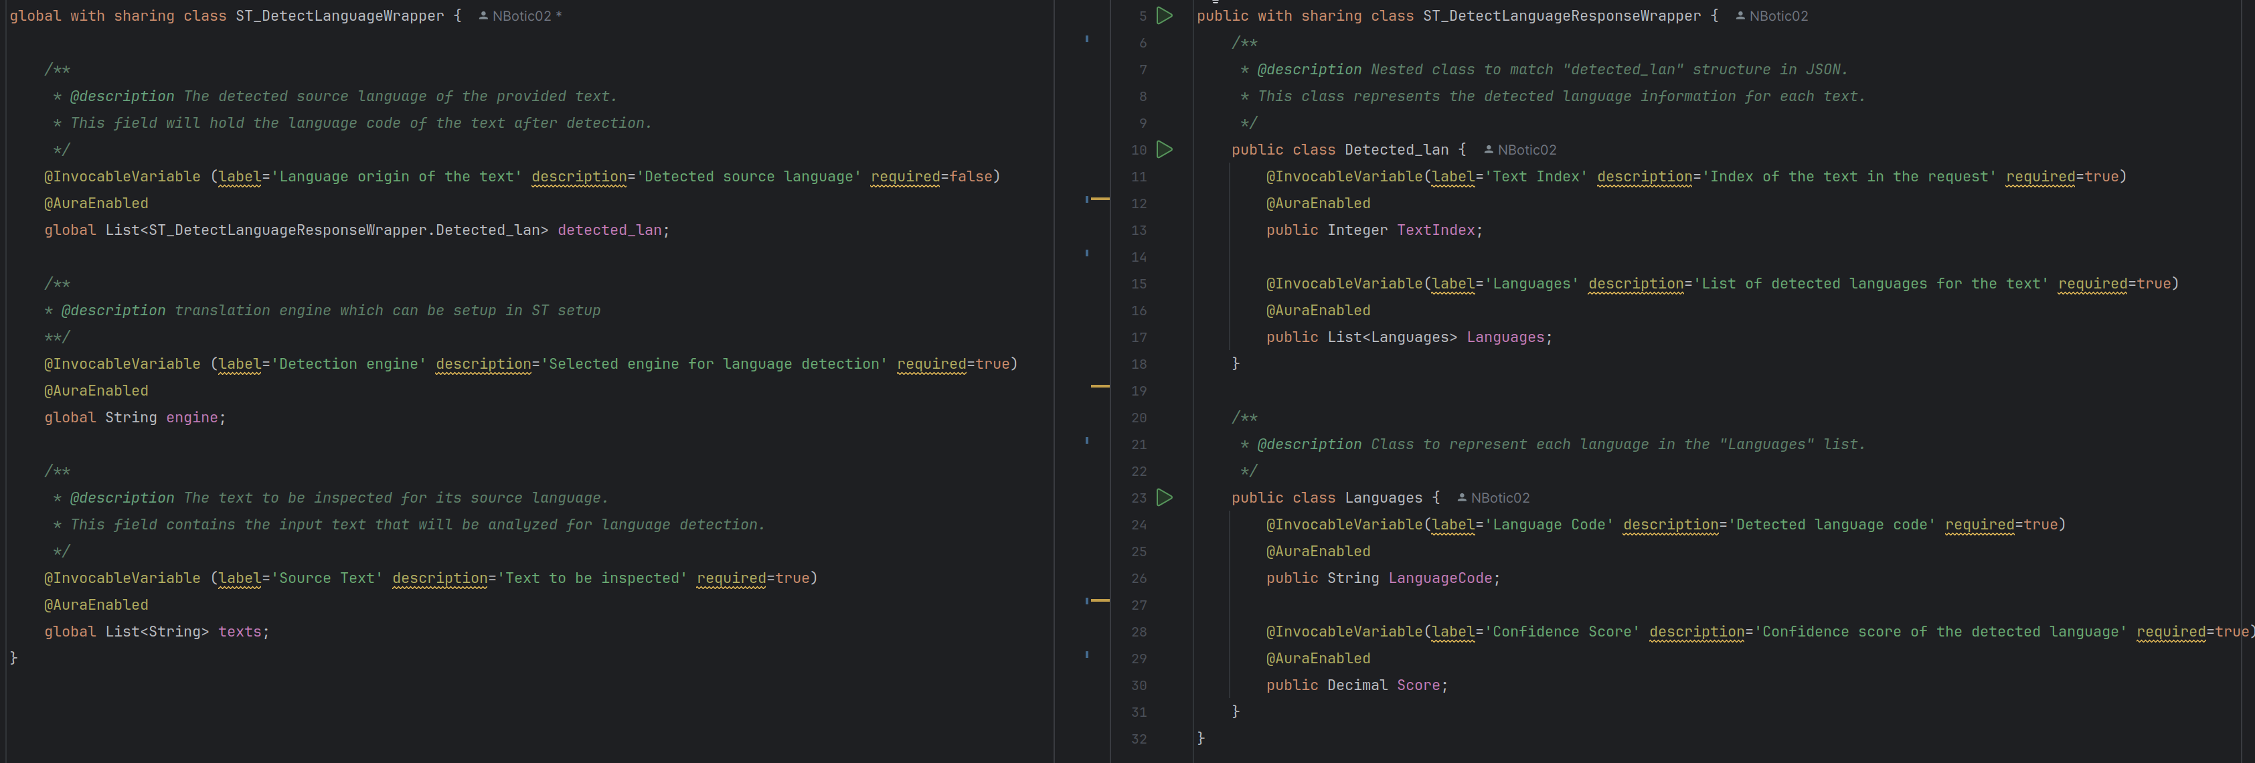Click Languages class name on line 23
This screenshot has width=2255, height=763.
1383,498
